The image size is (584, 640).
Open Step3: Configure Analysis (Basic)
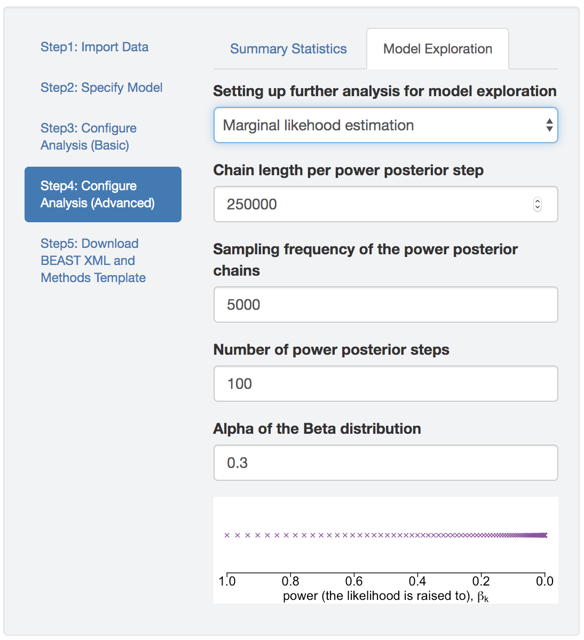(x=89, y=137)
